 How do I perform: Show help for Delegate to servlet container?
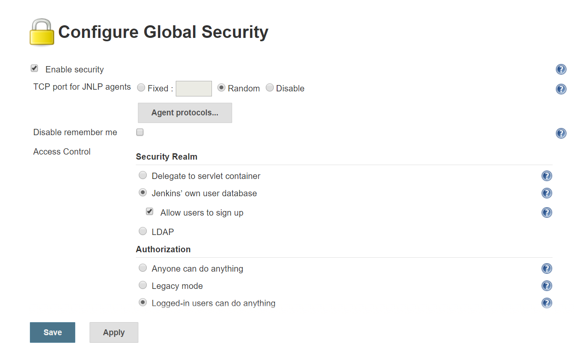pos(547,176)
